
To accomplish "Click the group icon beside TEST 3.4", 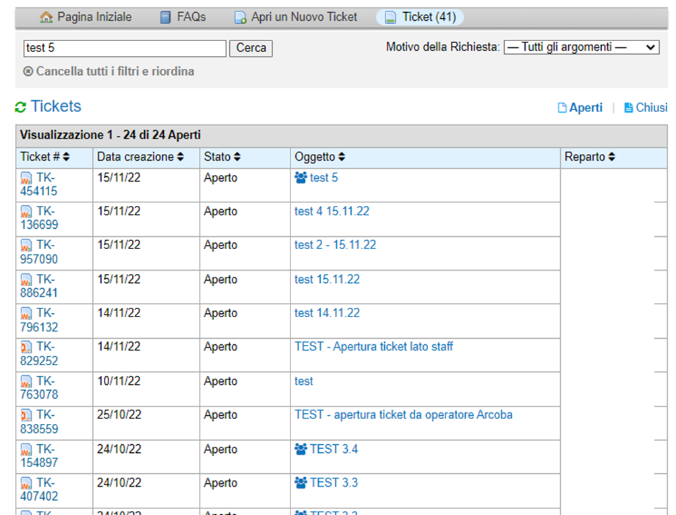I will click(x=301, y=449).
